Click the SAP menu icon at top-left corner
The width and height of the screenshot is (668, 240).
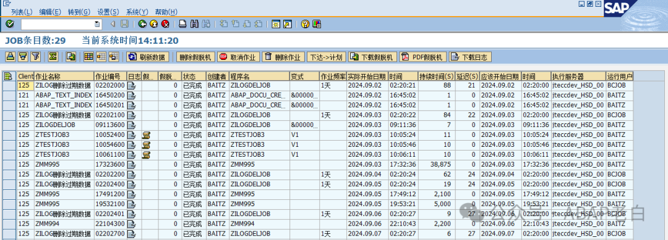click(7, 4)
